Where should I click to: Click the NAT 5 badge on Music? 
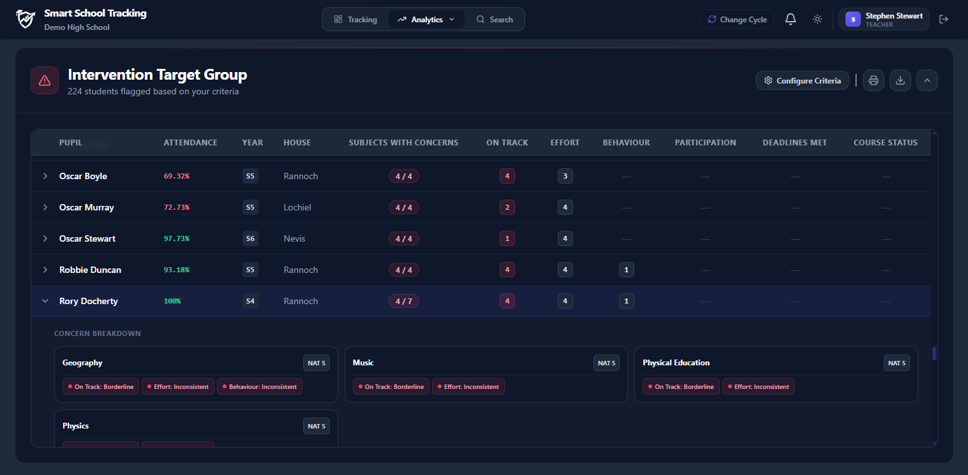click(x=607, y=363)
